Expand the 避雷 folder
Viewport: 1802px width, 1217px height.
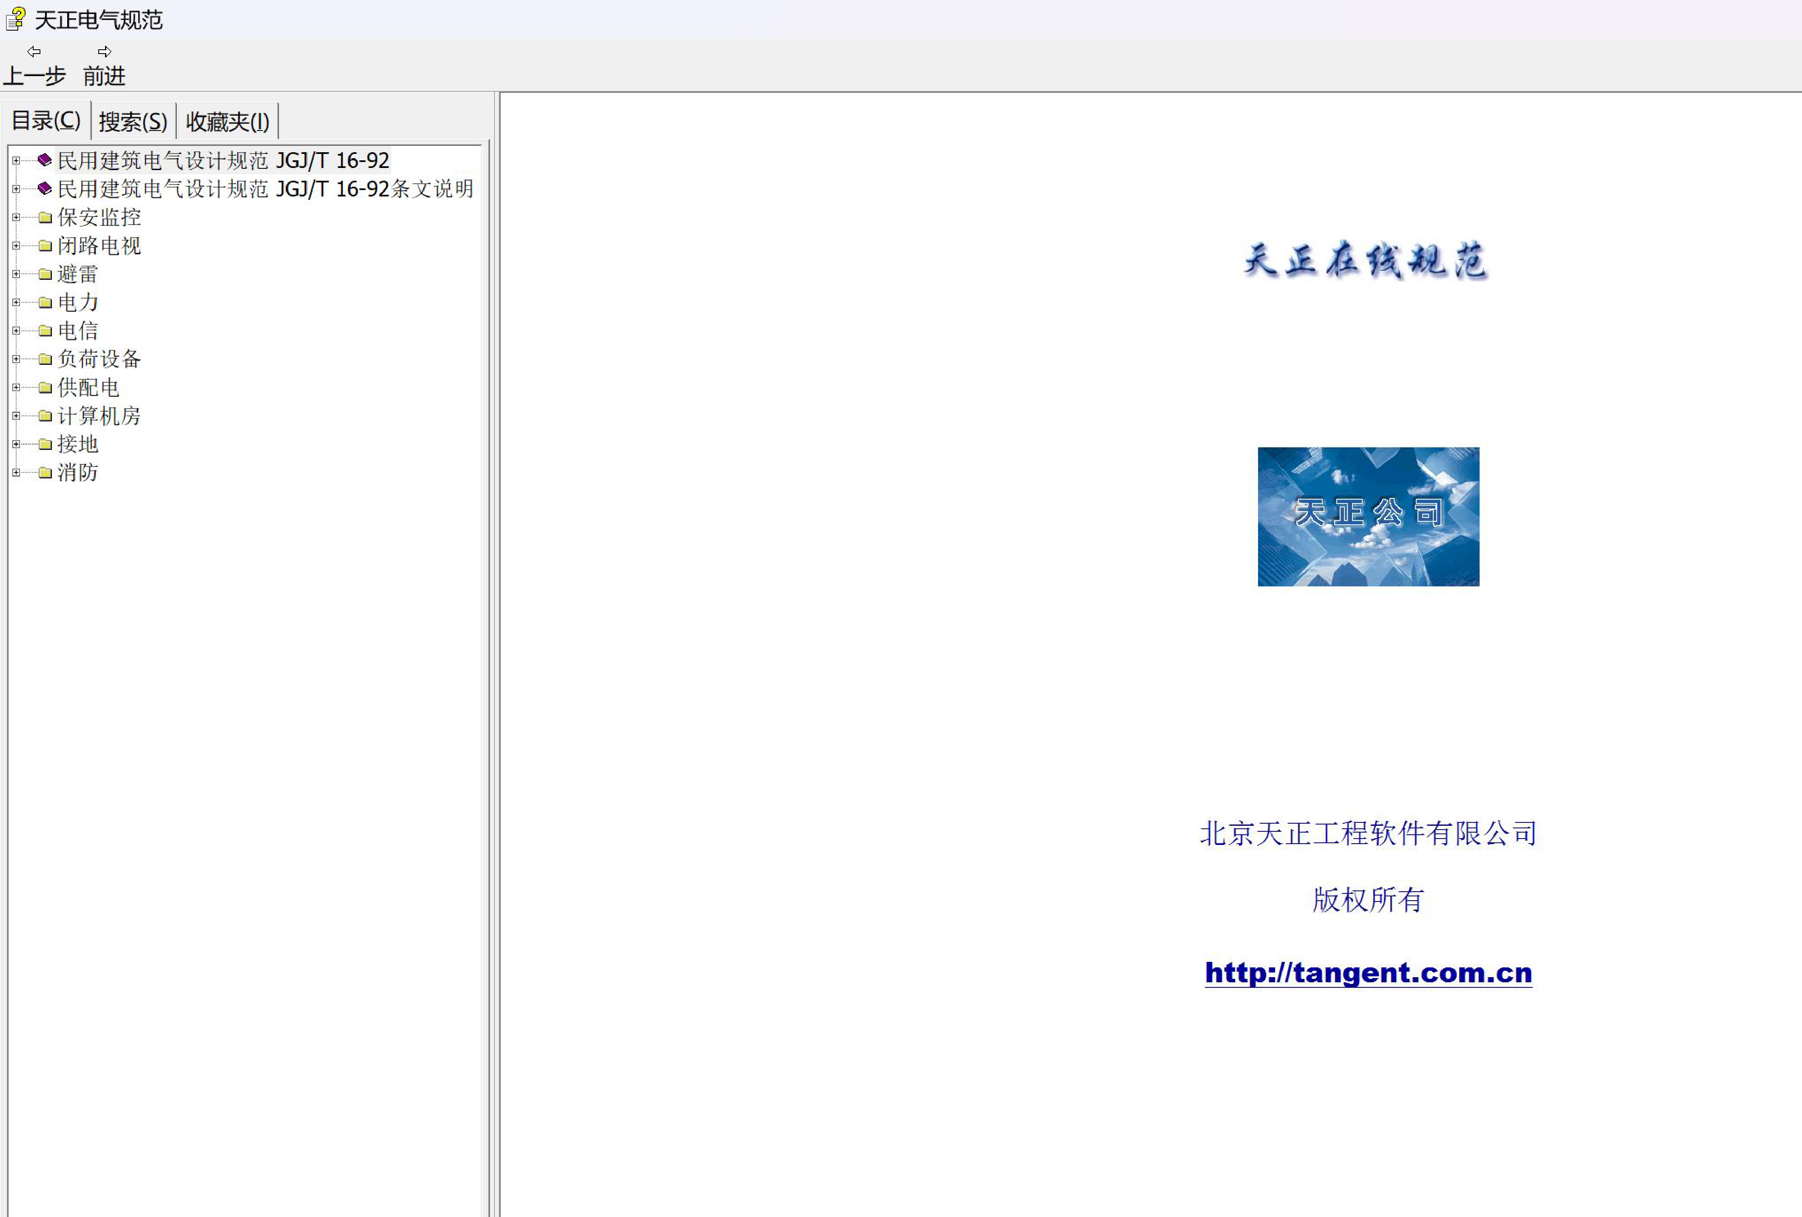pos(15,273)
